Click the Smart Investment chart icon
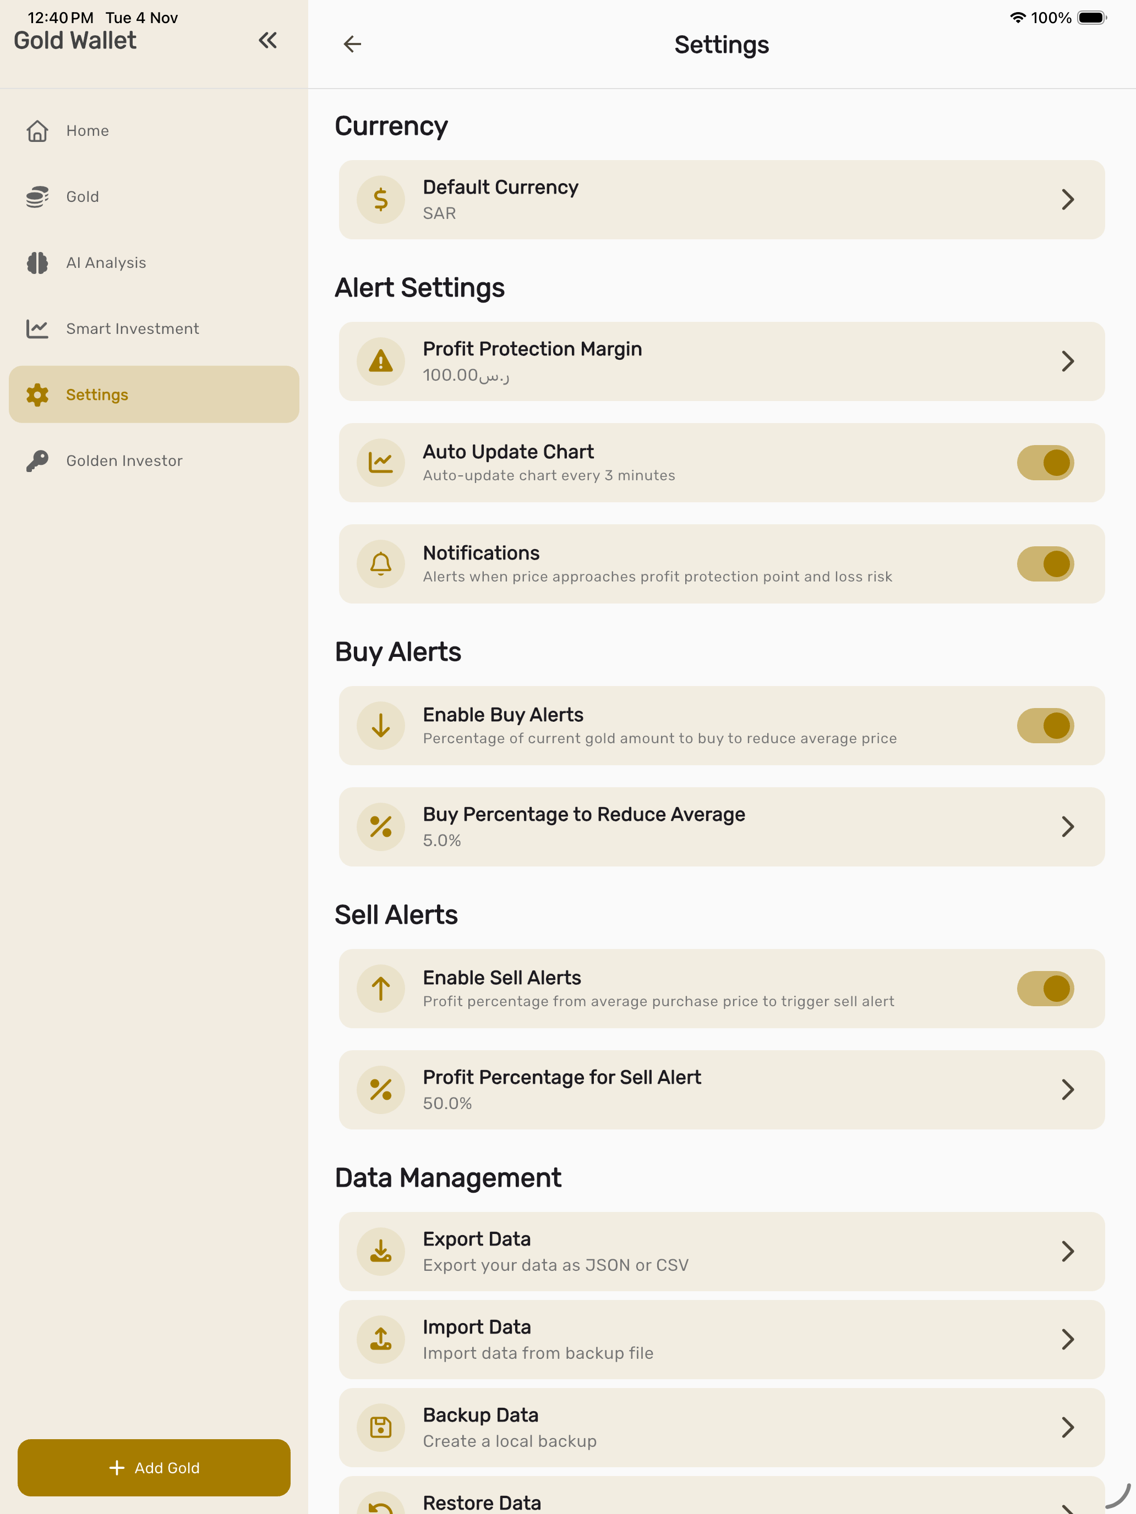Viewport: 1136px width, 1514px height. (x=37, y=329)
